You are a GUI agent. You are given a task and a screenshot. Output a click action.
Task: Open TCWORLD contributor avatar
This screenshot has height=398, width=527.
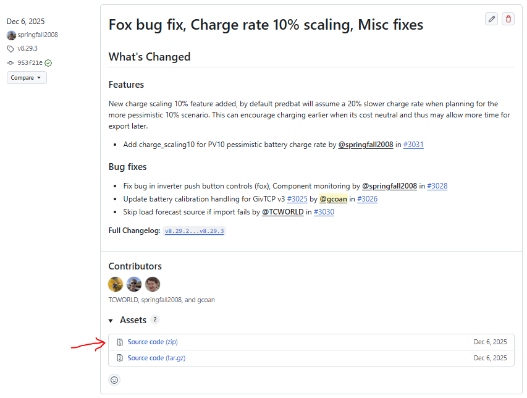[116, 284]
